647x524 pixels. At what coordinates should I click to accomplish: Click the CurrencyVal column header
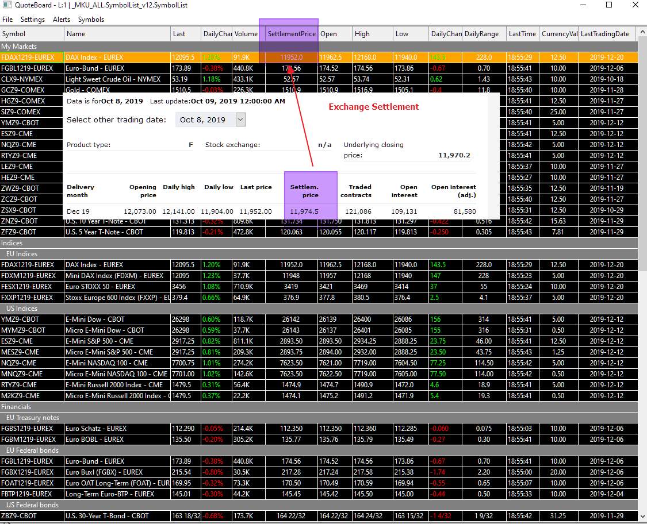click(x=558, y=34)
